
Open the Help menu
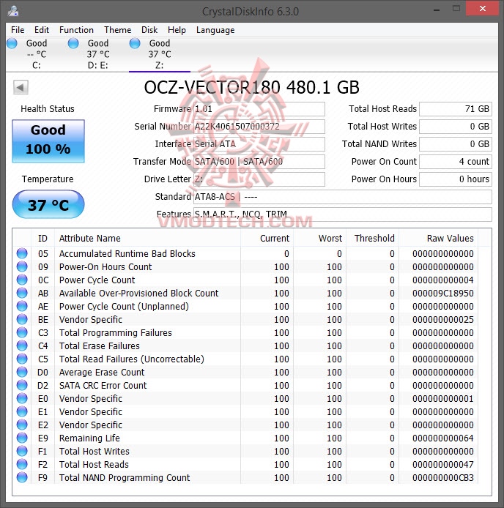coord(177,30)
